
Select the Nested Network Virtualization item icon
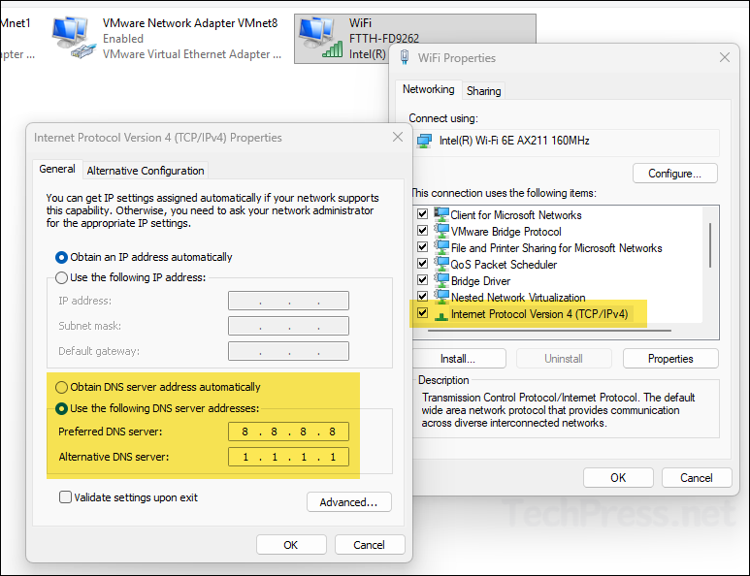pos(442,298)
